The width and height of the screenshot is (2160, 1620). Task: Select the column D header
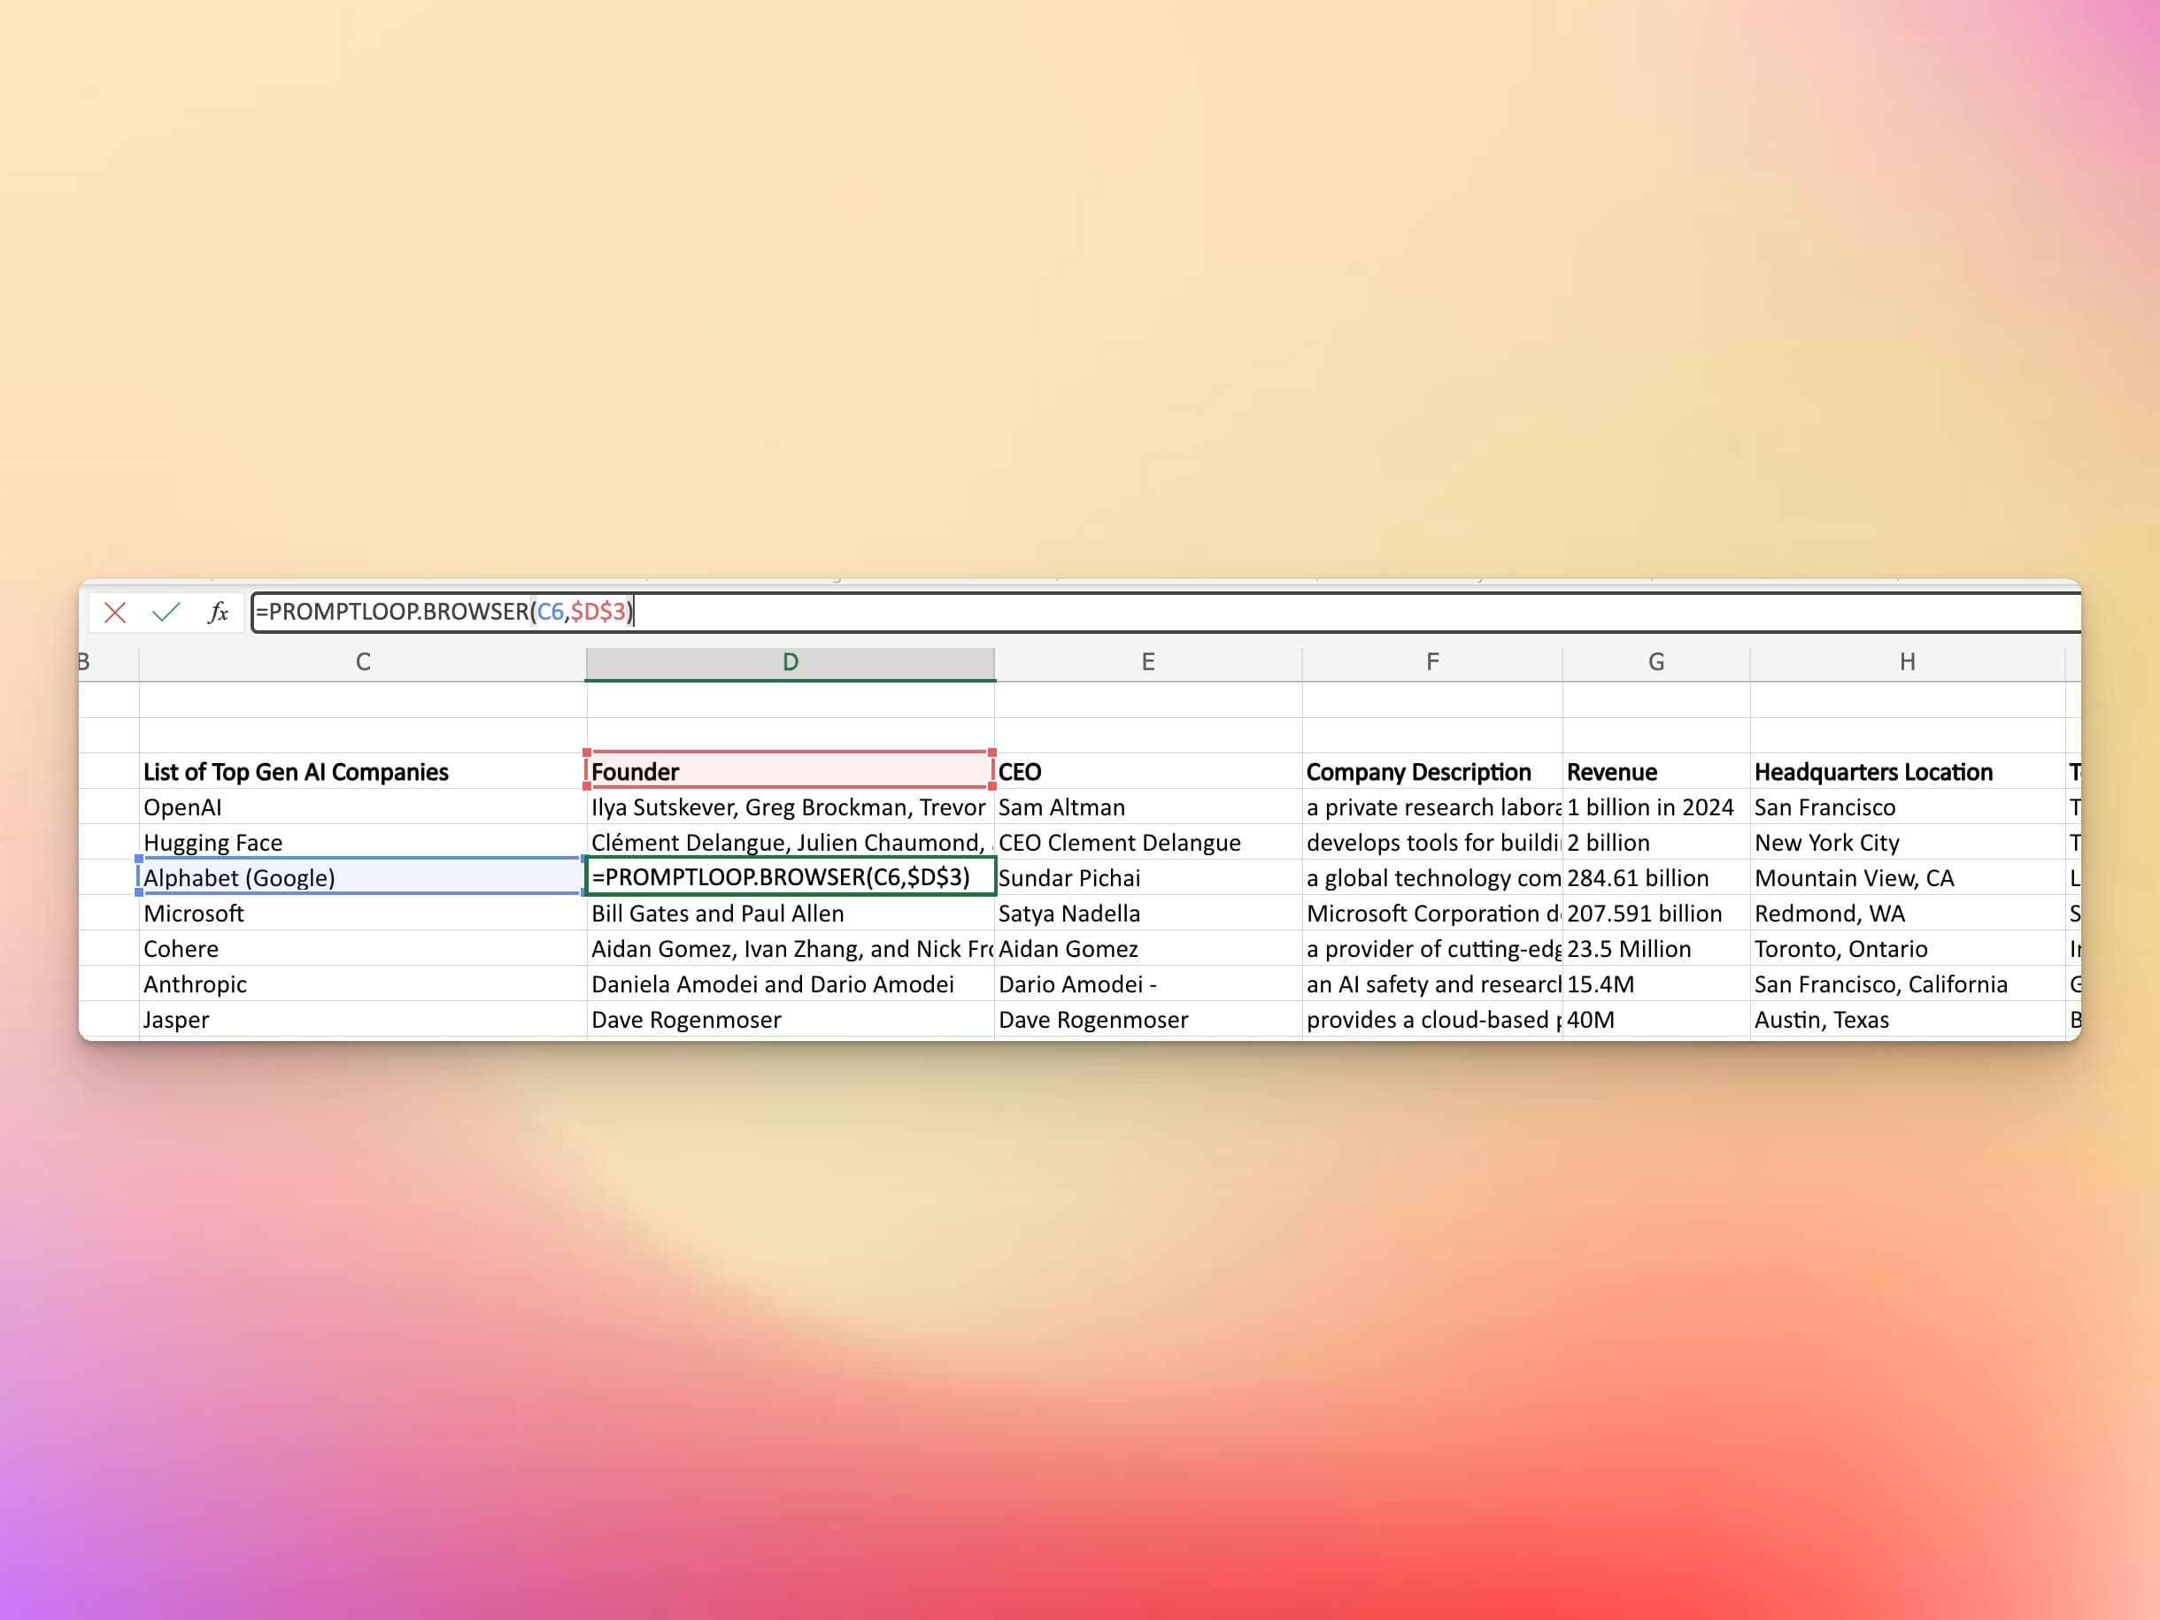790,662
